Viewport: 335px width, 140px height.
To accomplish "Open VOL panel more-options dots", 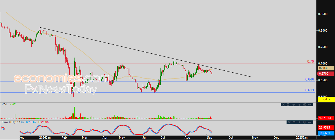I will [309, 105].
